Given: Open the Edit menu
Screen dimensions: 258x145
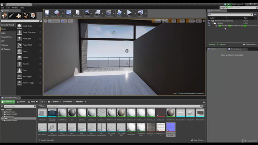Looking at the screenshot, I should (8, 8).
